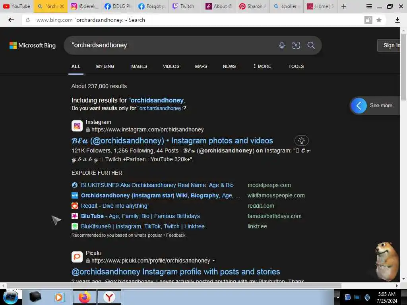Image resolution: width=407 pixels, height=305 pixels.
Task: Show hidden system tray icons arrow
Action: 338,297
